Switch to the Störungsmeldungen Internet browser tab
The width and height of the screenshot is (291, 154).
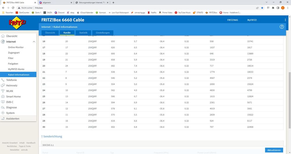tap(92, 3)
